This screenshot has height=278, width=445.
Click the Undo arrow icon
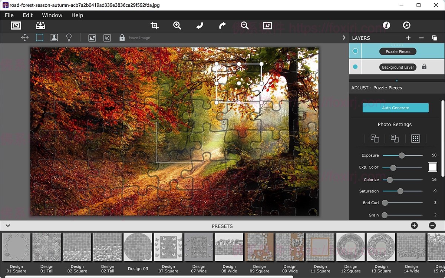199,25
